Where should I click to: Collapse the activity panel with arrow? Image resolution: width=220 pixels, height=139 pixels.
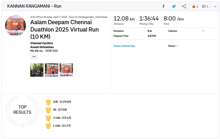click(x=215, y=6)
